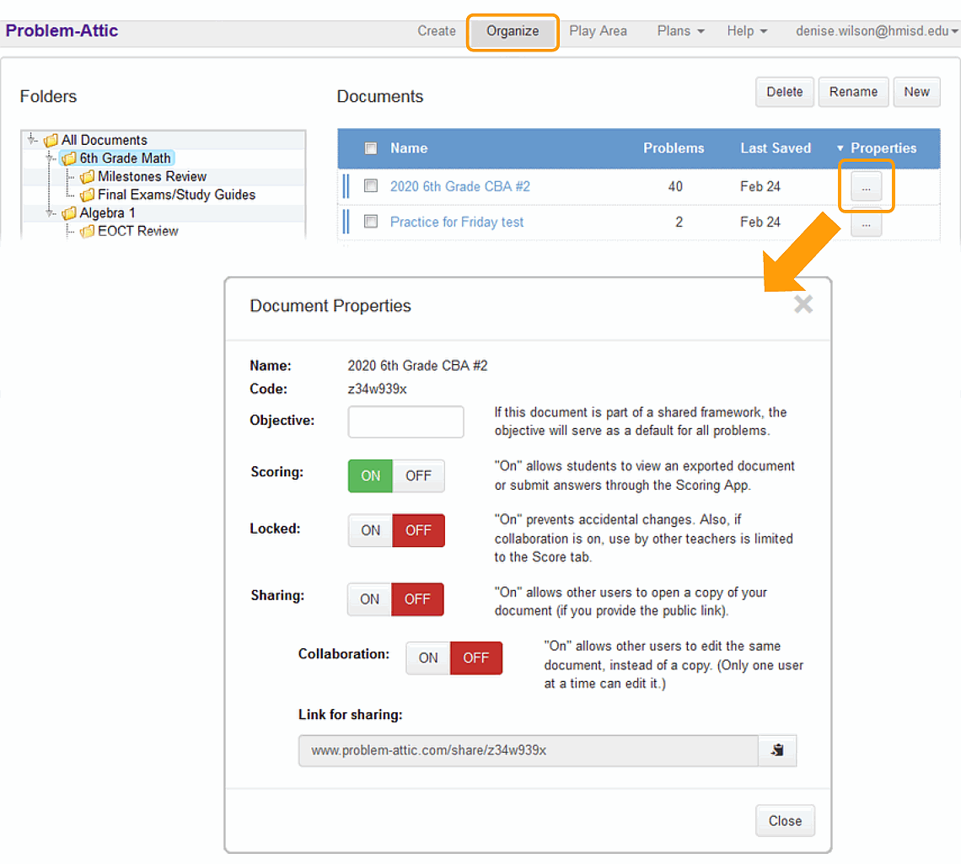Turn Sharing ON
Viewport: 961px width, 864px height.
click(369, 599)
